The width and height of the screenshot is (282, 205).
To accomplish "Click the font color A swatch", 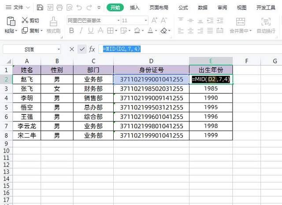I will 150,31.
